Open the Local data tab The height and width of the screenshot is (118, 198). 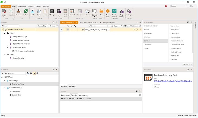coord(72,86)
